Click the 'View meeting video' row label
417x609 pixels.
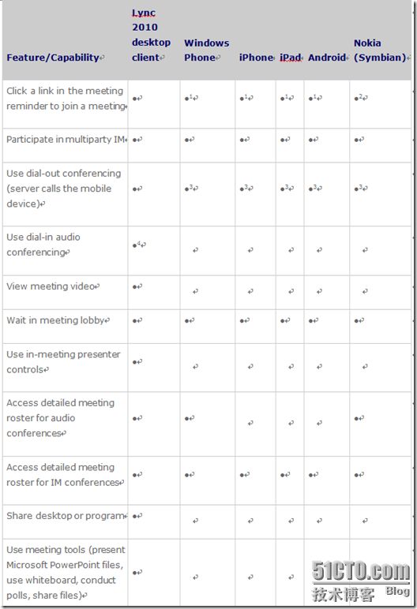coord(51,286)
